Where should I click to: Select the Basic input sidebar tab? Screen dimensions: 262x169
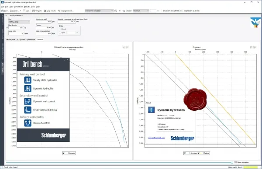(x=3, y=20)
